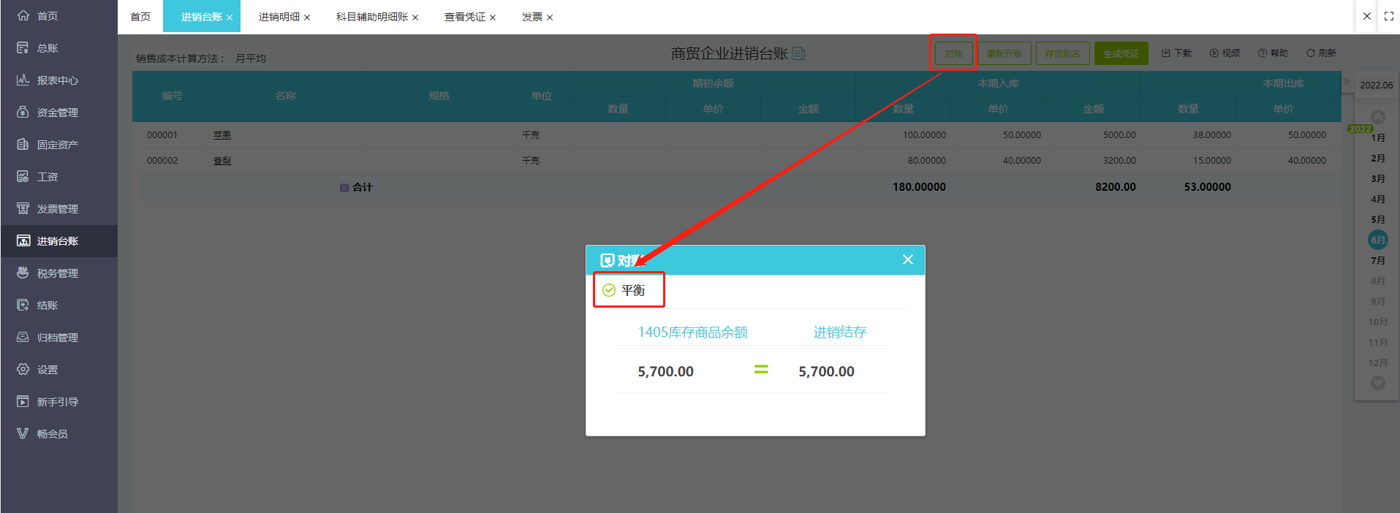Screen dimensions: 1400x513
Task: Select 5月 in month timeline
Action: tap(1378, 219)
